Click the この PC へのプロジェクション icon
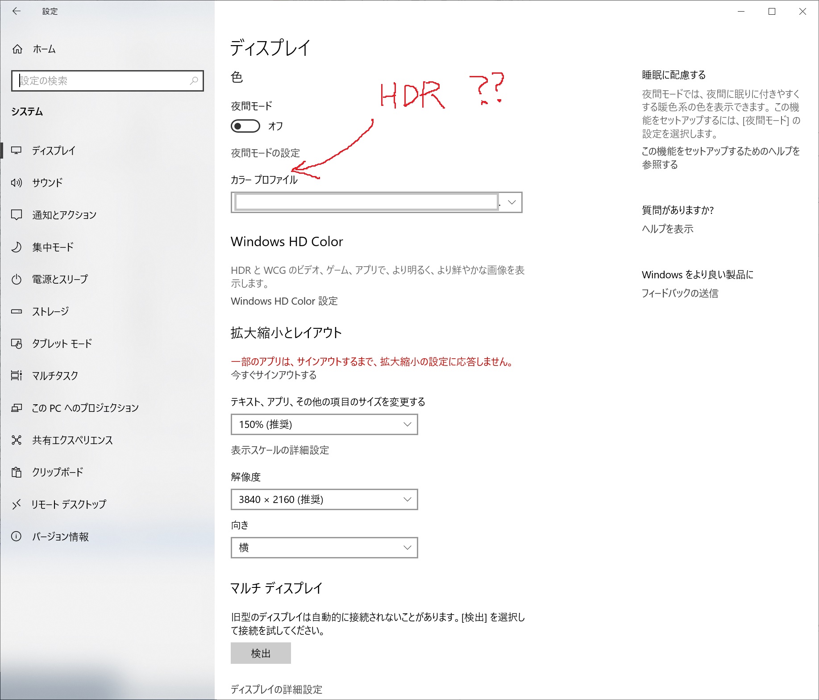Viewport: 819px width, 700px height. [17, 408]
